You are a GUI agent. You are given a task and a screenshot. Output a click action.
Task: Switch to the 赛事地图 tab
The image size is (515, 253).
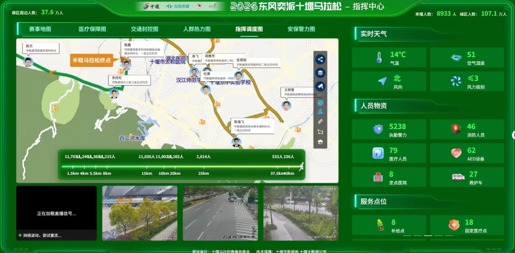[40, 29]
